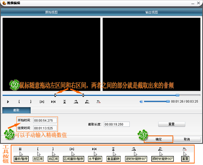
Task: Click the 重置 button in the 截取 panel
Action: click(x=172, y=124)
